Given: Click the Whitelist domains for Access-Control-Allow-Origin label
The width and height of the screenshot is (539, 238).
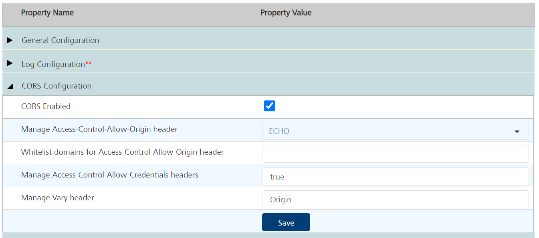Looking at the screenshot, I should (x=122, y=152).
